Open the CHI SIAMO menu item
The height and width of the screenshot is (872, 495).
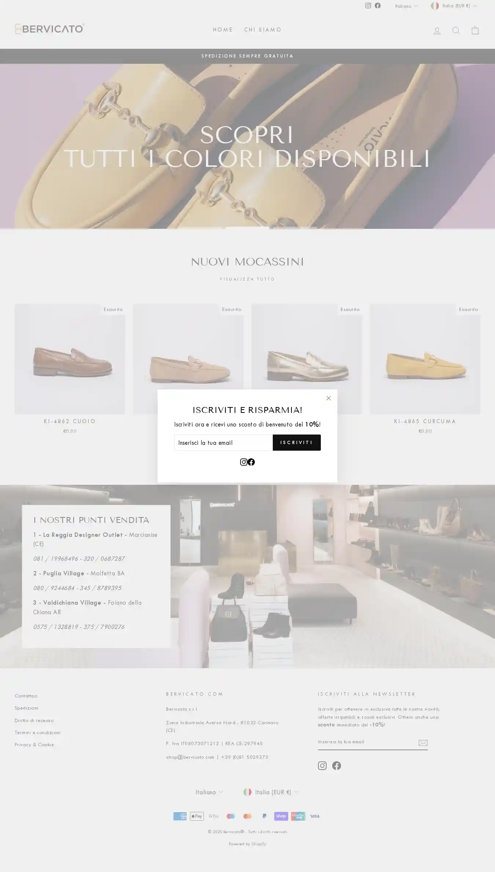pyautogui.click(x=263, y=30)
